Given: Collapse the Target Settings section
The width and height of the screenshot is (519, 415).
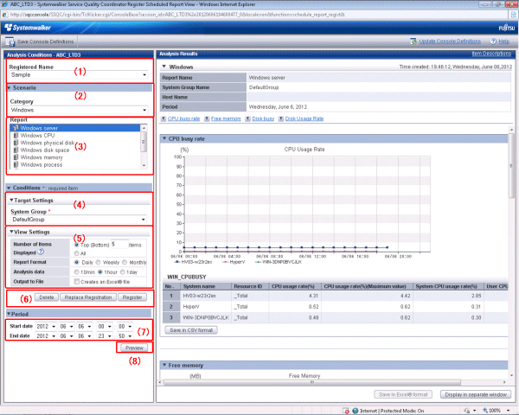Looking at the screenshot, I should [11, 201].
